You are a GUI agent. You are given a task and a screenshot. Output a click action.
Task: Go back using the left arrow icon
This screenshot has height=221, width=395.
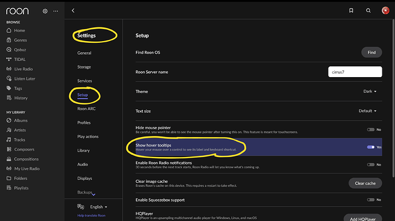(x=73, y=10)
